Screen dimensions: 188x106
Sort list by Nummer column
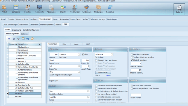pyautogui.click(x=13, y=44)
